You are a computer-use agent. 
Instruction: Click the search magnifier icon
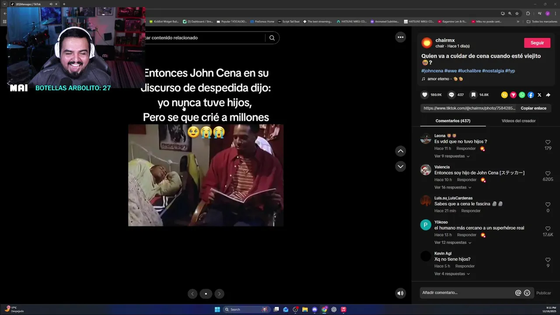click(x=272, y=38)
